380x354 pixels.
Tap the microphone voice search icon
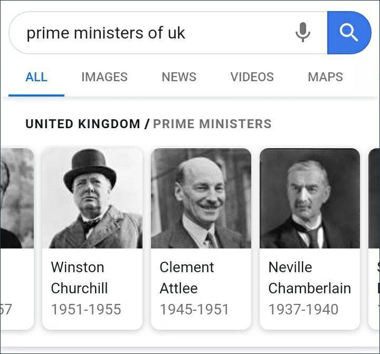[303, 33]
